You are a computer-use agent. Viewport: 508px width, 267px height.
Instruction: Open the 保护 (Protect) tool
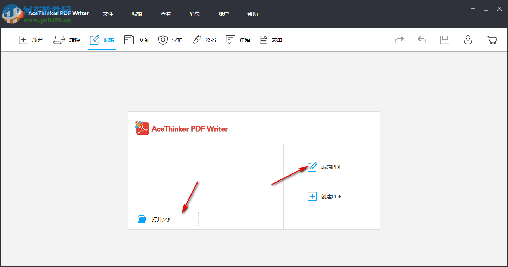click(170, 40)
